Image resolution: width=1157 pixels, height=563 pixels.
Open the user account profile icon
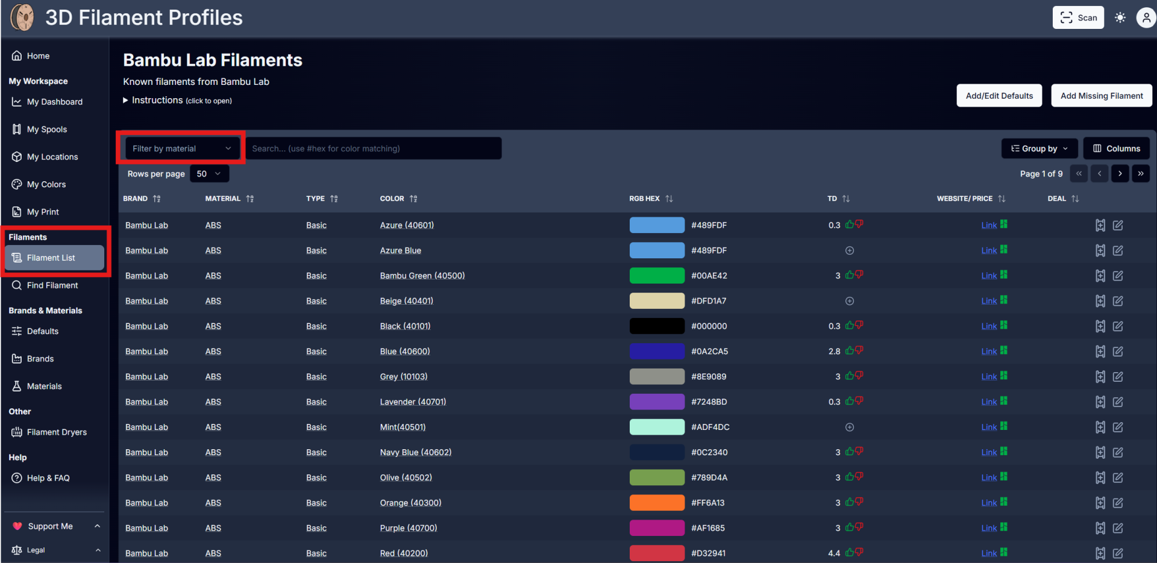(x=1145, y=17)
